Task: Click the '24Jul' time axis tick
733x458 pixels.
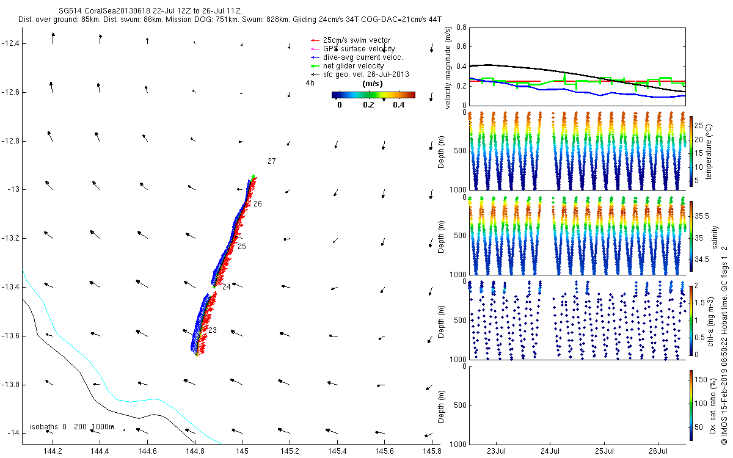Action: [x=550, y=451]
